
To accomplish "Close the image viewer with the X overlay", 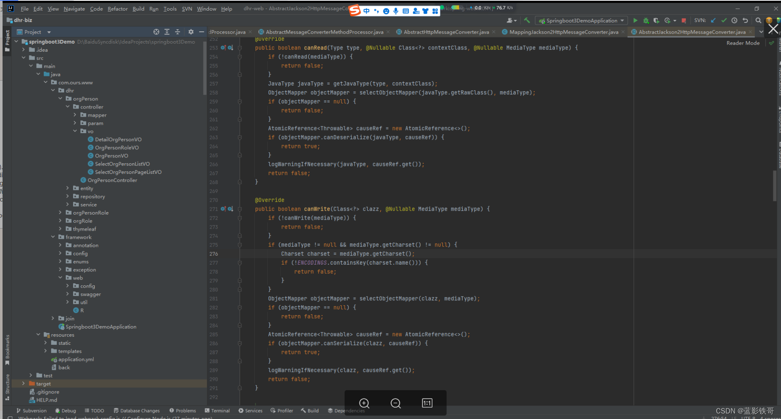I will tap(773, 29).
